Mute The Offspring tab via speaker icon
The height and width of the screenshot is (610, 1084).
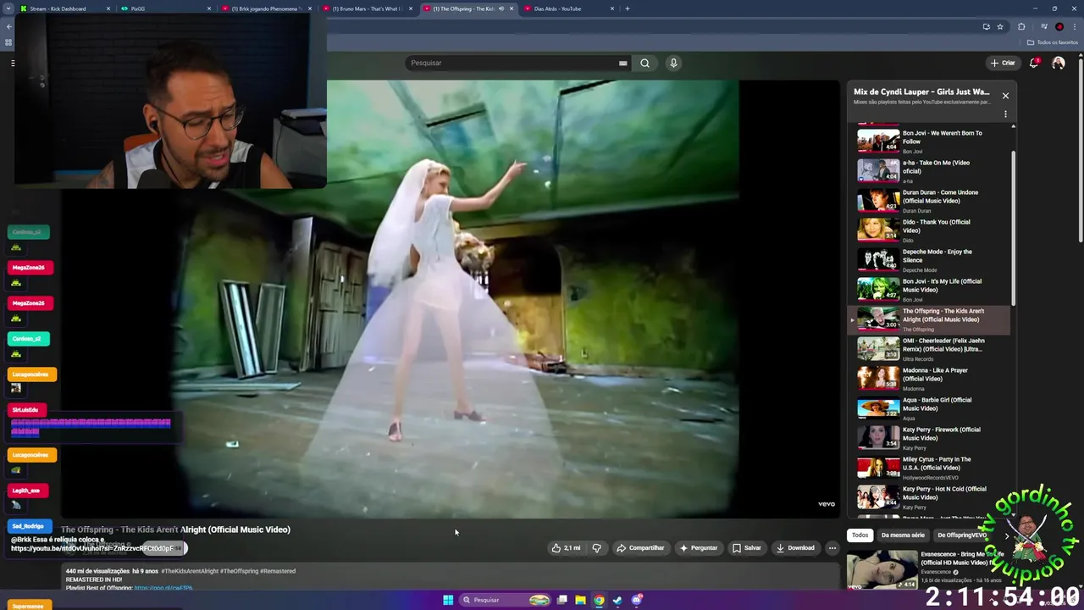coord(501,8)
